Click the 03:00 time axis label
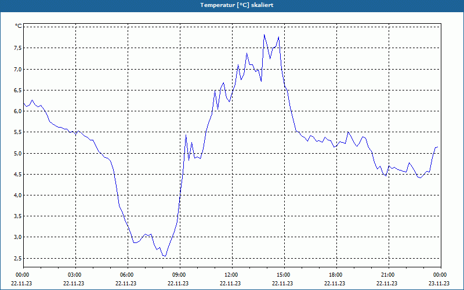 pos(76,275)
